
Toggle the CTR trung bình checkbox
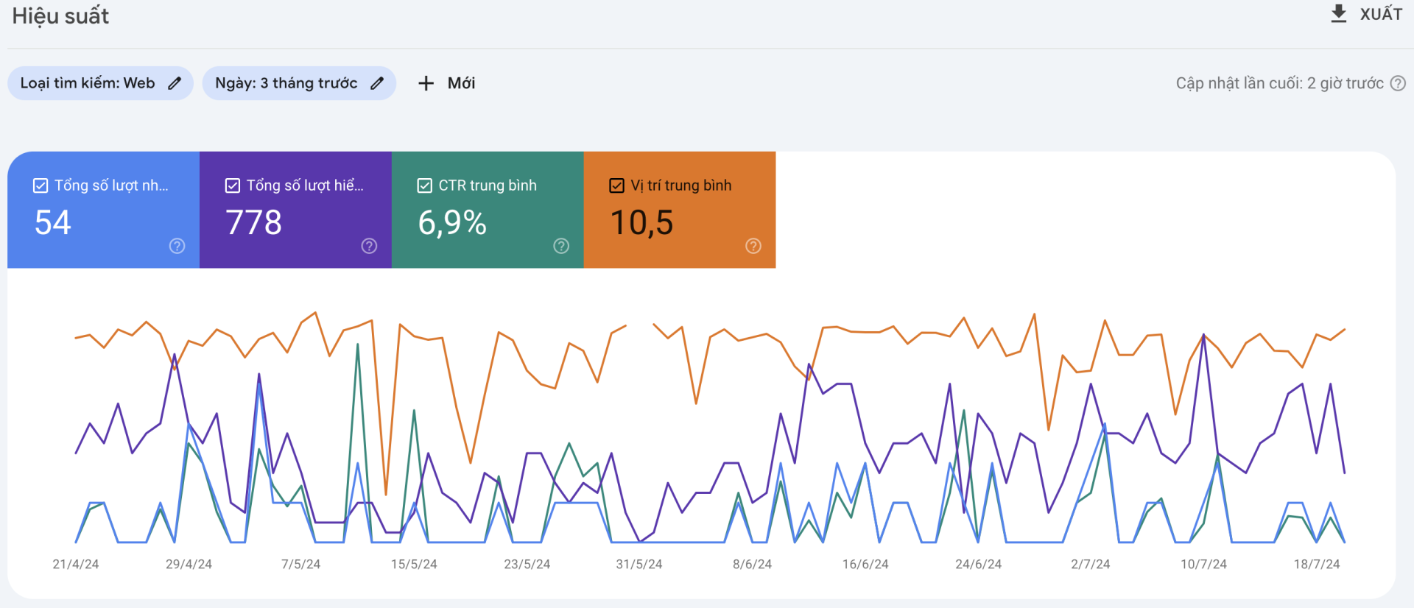click(425, 185)
